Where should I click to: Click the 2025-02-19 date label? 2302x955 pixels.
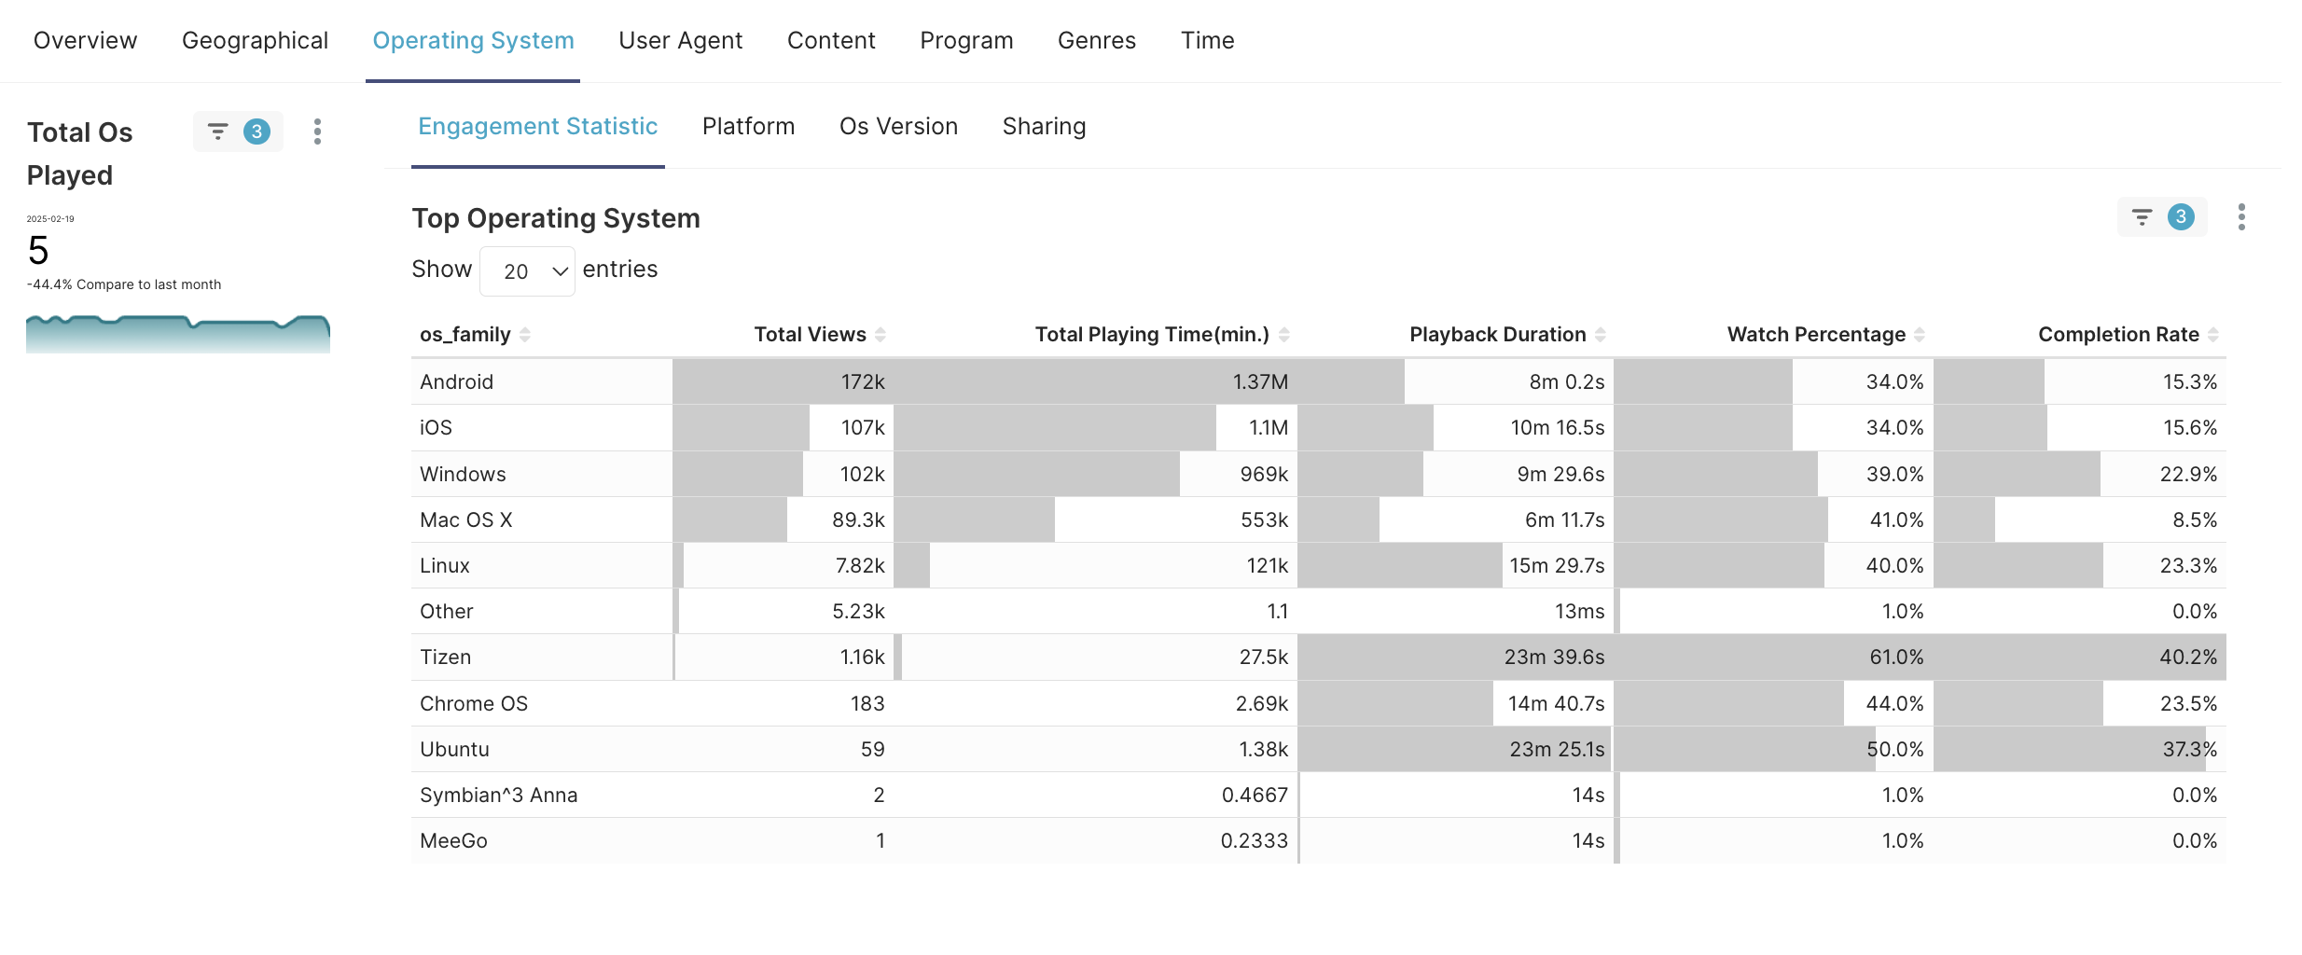pyautogui.click(x=50, y=219)
